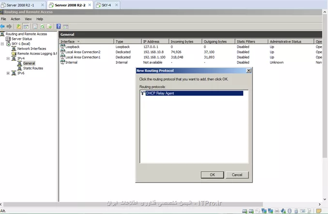The width and height of the screenshot is (328, 214).
Task: Click the Incoming bytes column header
Action: (x=185, y=42)
